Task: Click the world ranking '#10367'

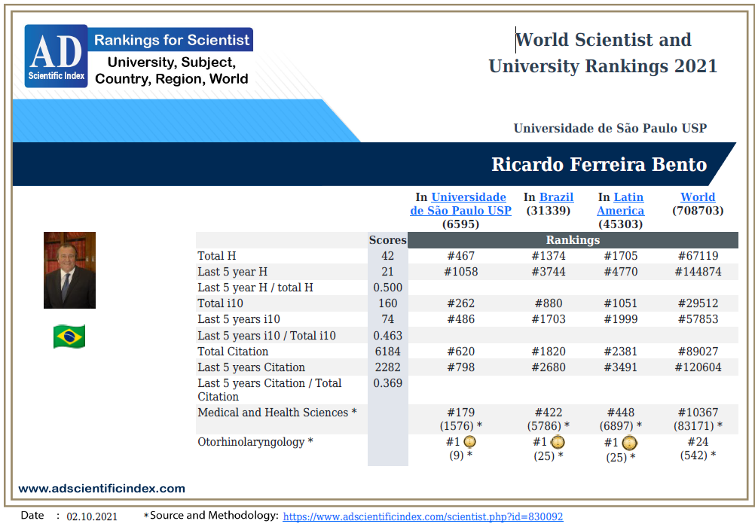Action: point(698,413)
